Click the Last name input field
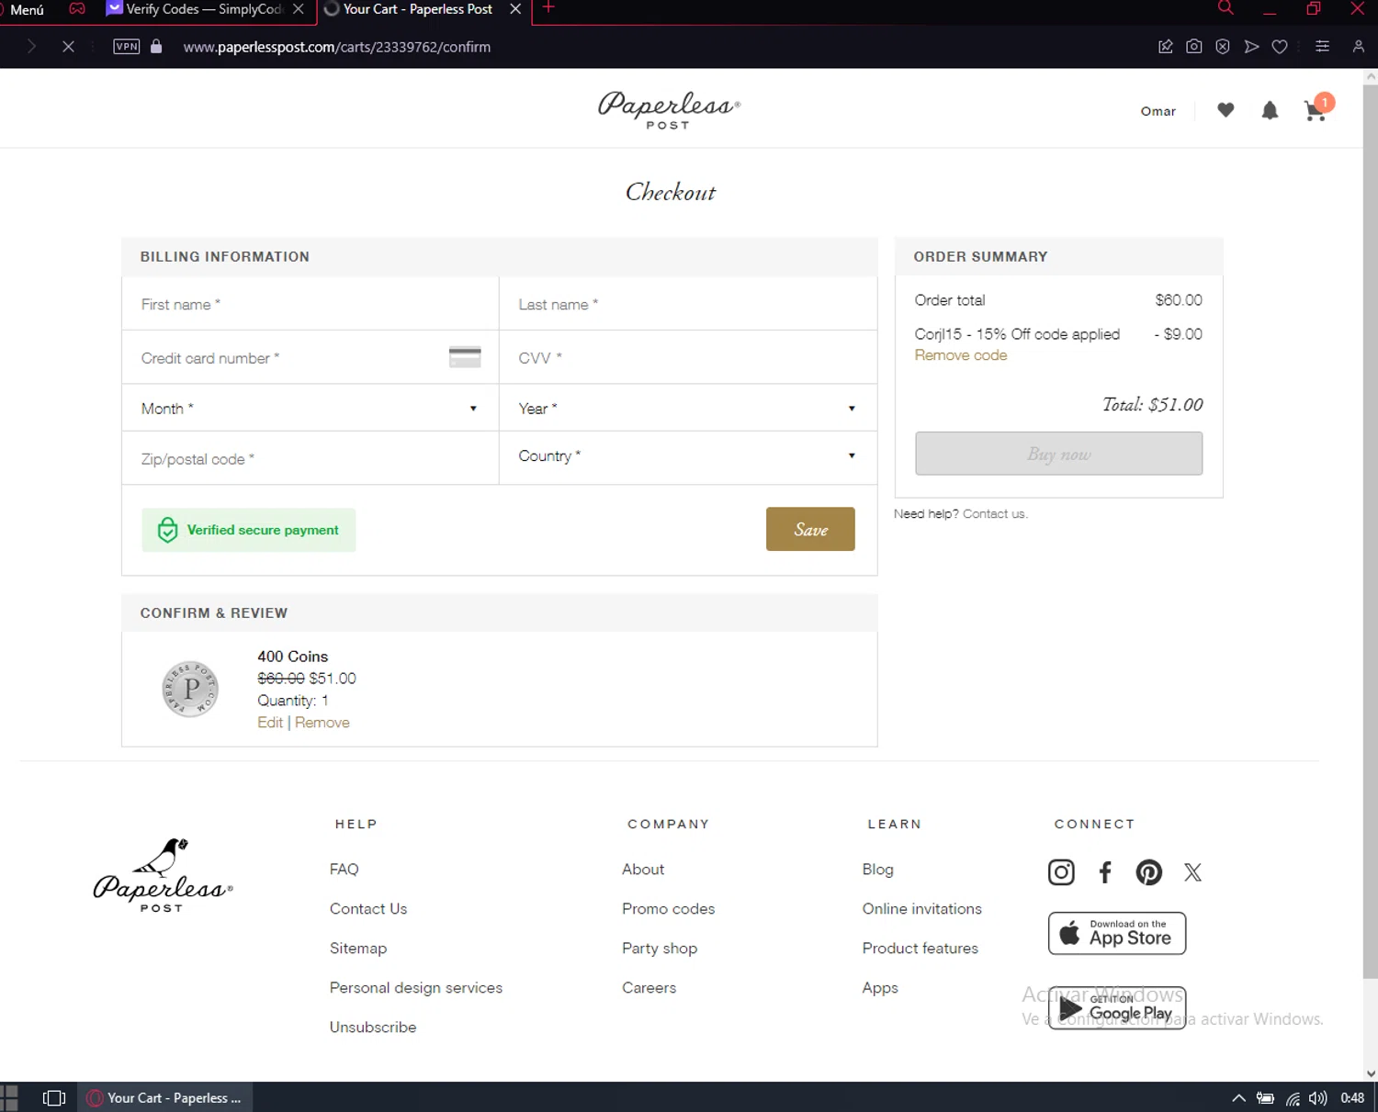The image size is (1378, 1112). point(688,304)
